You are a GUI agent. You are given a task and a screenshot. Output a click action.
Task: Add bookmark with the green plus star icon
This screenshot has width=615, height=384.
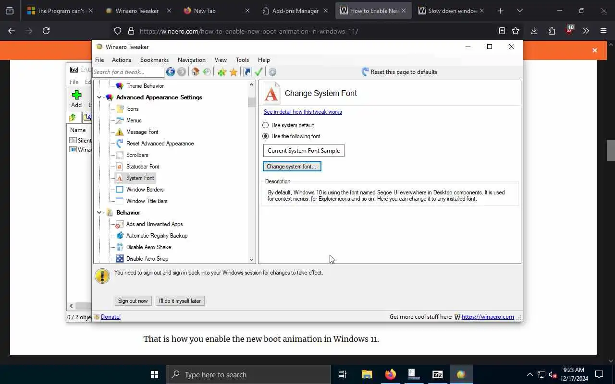222,72
